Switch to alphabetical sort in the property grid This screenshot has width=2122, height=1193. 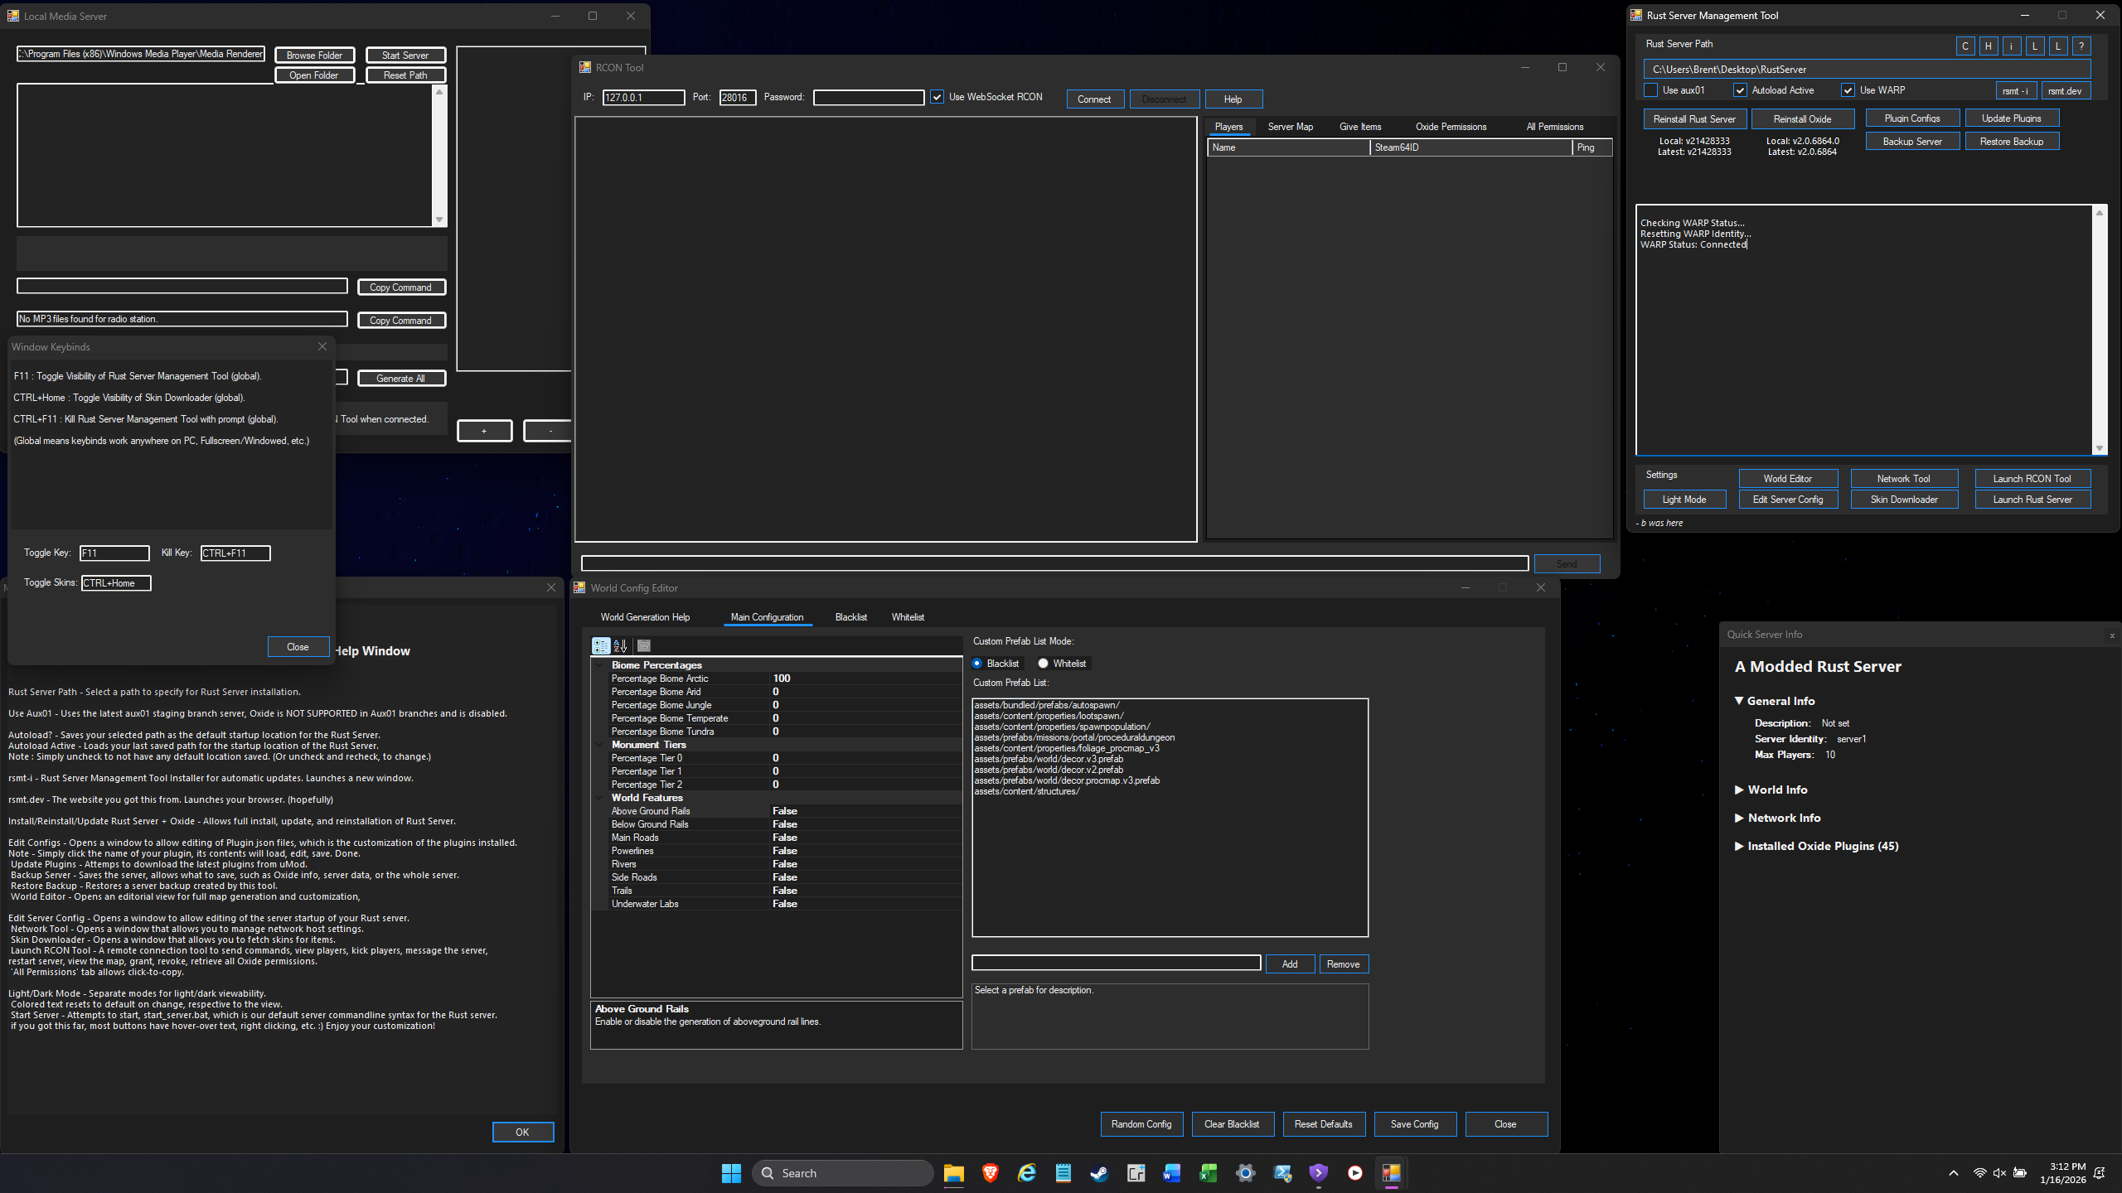pyautogui.click(x=620, y=646)
